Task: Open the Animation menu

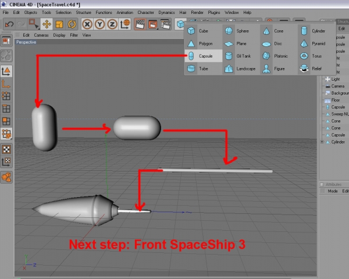Action: pyautogui.click(x=124, y=12)
